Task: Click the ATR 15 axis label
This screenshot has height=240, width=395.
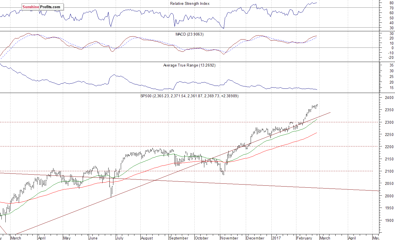Action: (392, 88)
